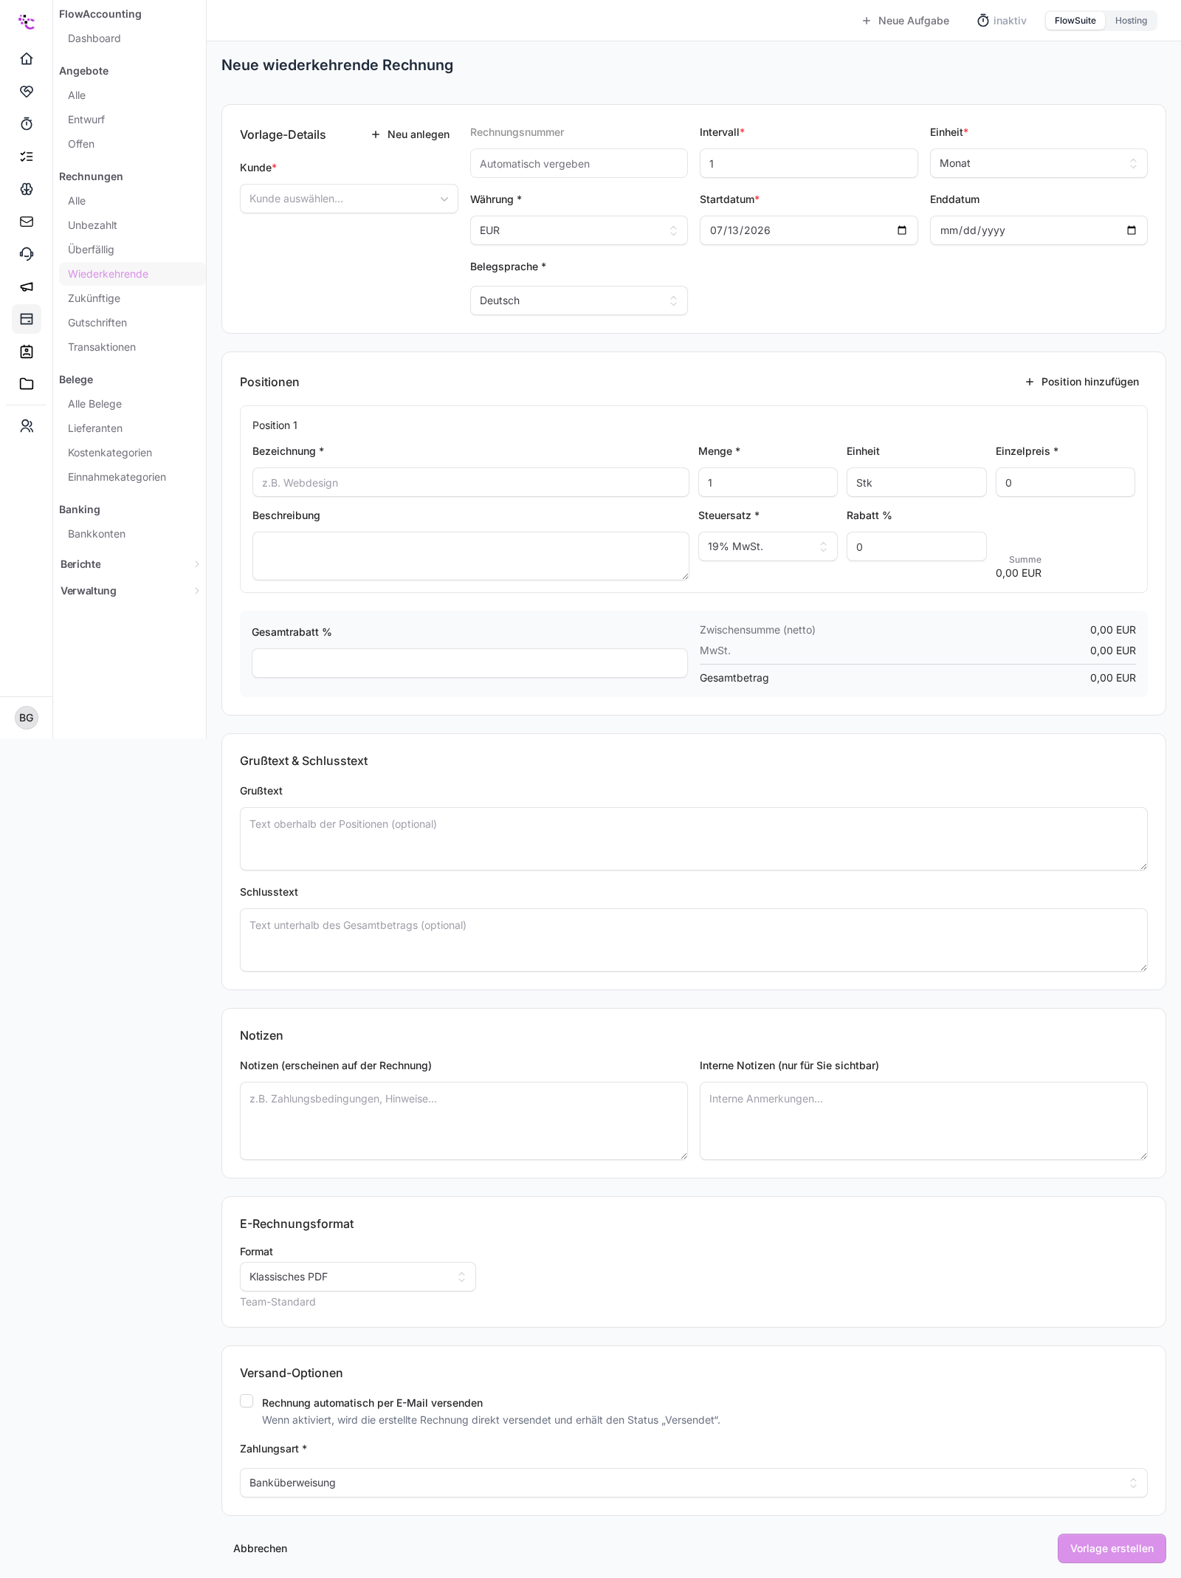The height and width of the screenshot is (1578, 1181).
Task: Open the home icon in the sidebar
Action: [27, 58]
